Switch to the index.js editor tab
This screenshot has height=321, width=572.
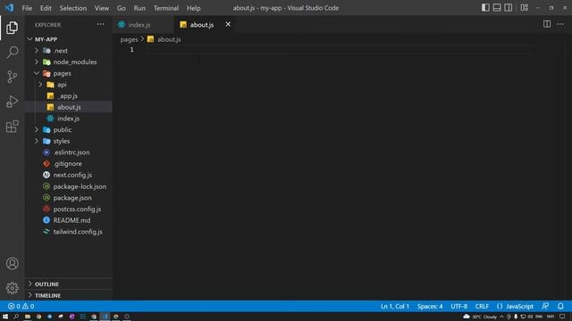click(x=144, y=25)
